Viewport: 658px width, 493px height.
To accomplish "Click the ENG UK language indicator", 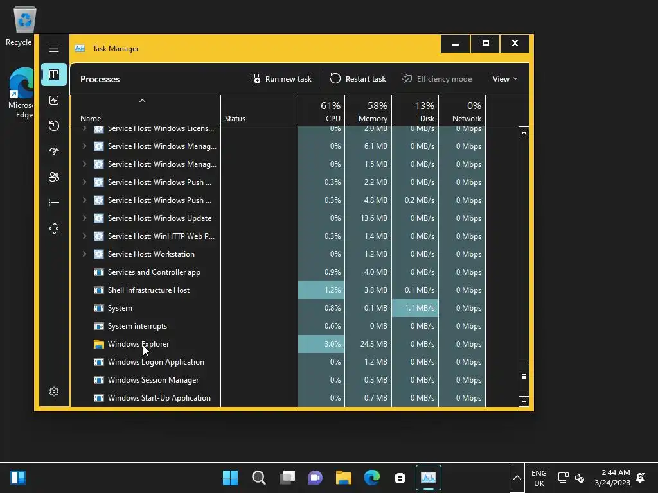I will point(539,478).
